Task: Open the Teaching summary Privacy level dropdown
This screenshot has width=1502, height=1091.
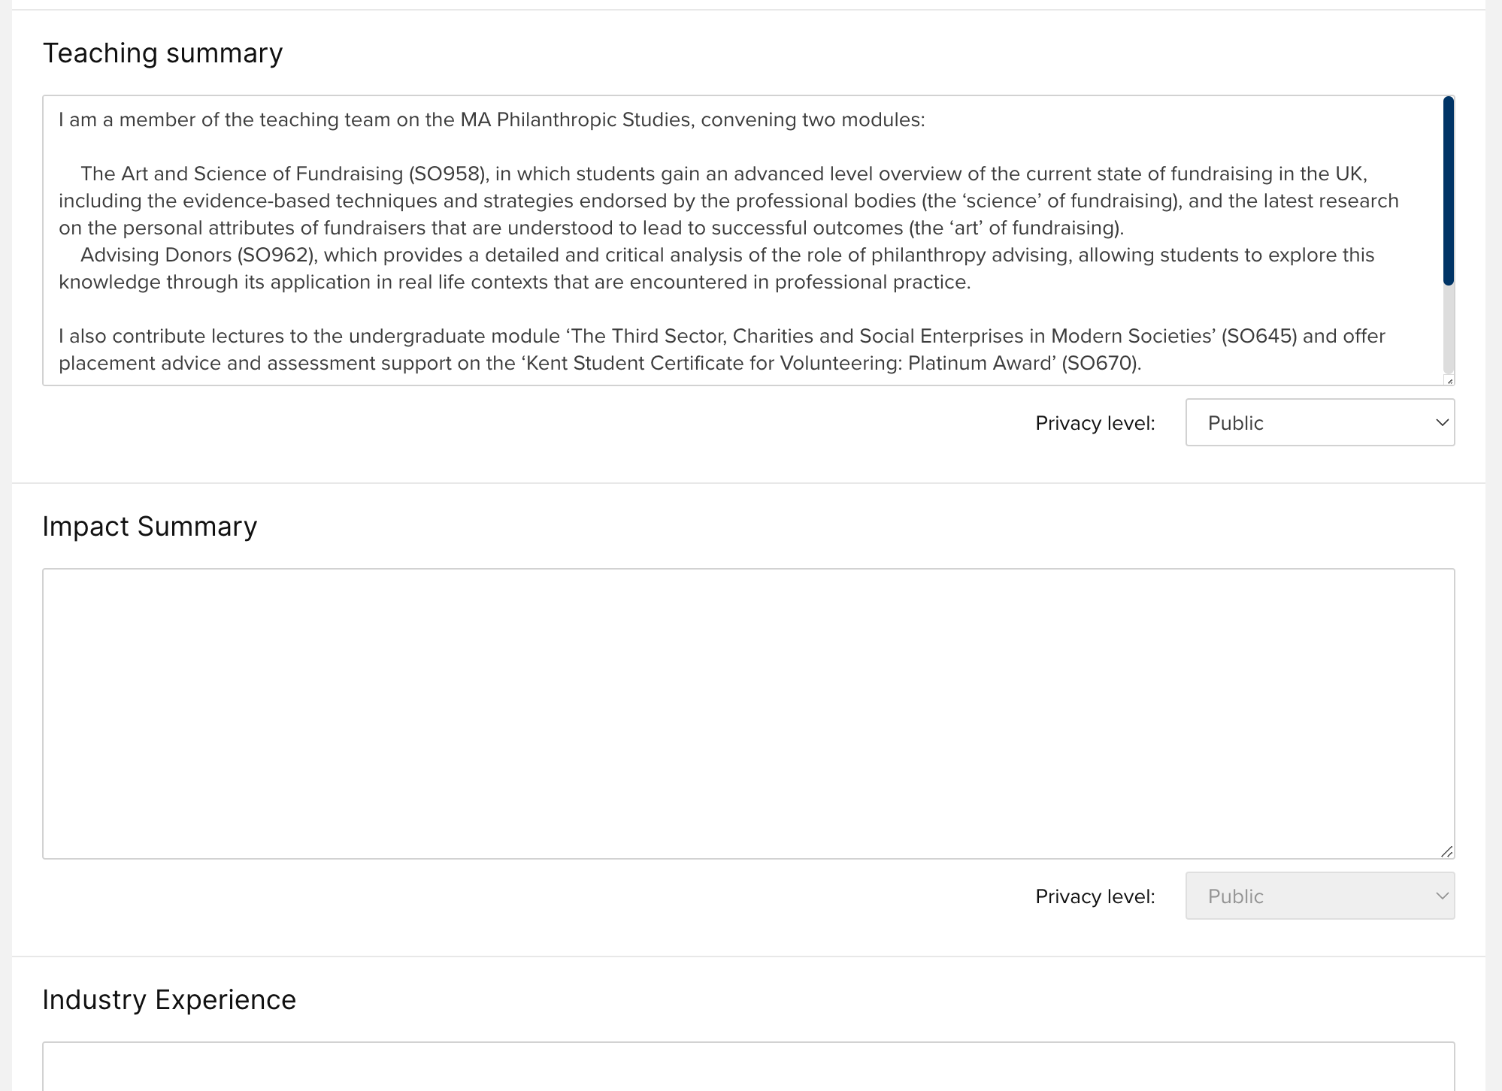Action: click(x=1319, y=423)
